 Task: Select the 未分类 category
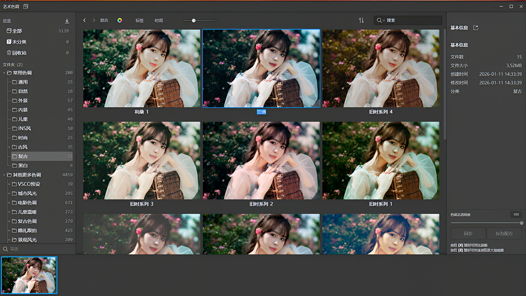tap(19, 42)
